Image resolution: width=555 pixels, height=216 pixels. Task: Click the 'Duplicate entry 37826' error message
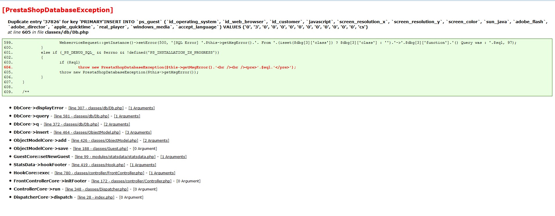pos(278,24)
